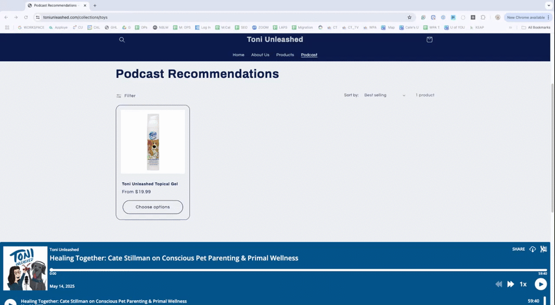Click the Buzzsprout logo icon beside download

pos(544,249)
